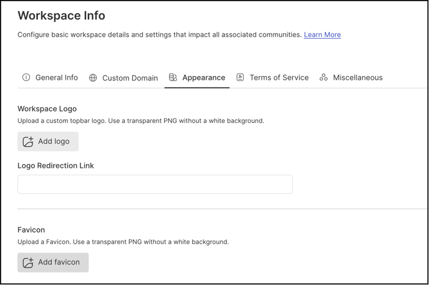
Task: Click the image-plus icon in Add favicon
Action: (28, 263)
